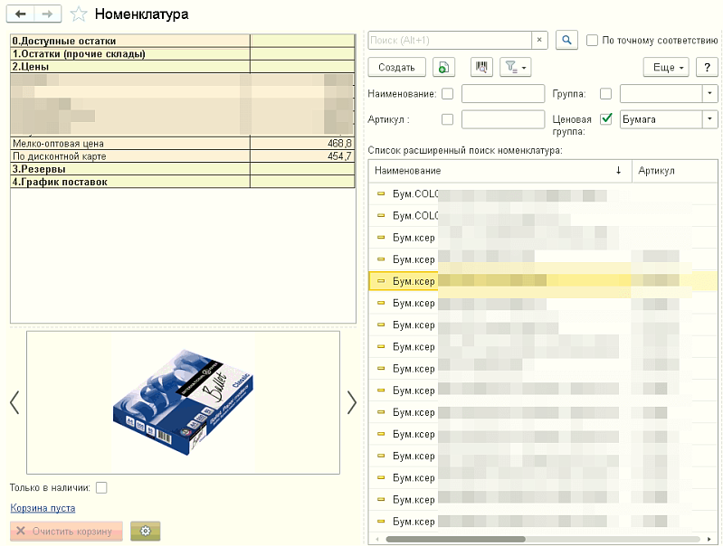Uncheck the 'Ценовая группа' filter checkbox
This screenshot has height=546, width=723.
(606, 118)
